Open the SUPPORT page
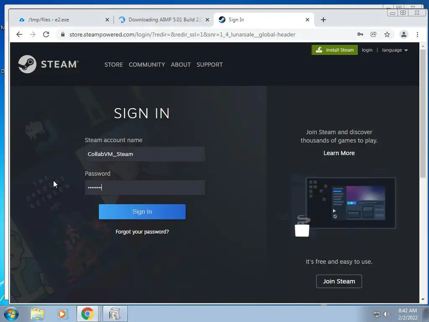Viewport: 429px width, 322px height. tap(209, 65)
